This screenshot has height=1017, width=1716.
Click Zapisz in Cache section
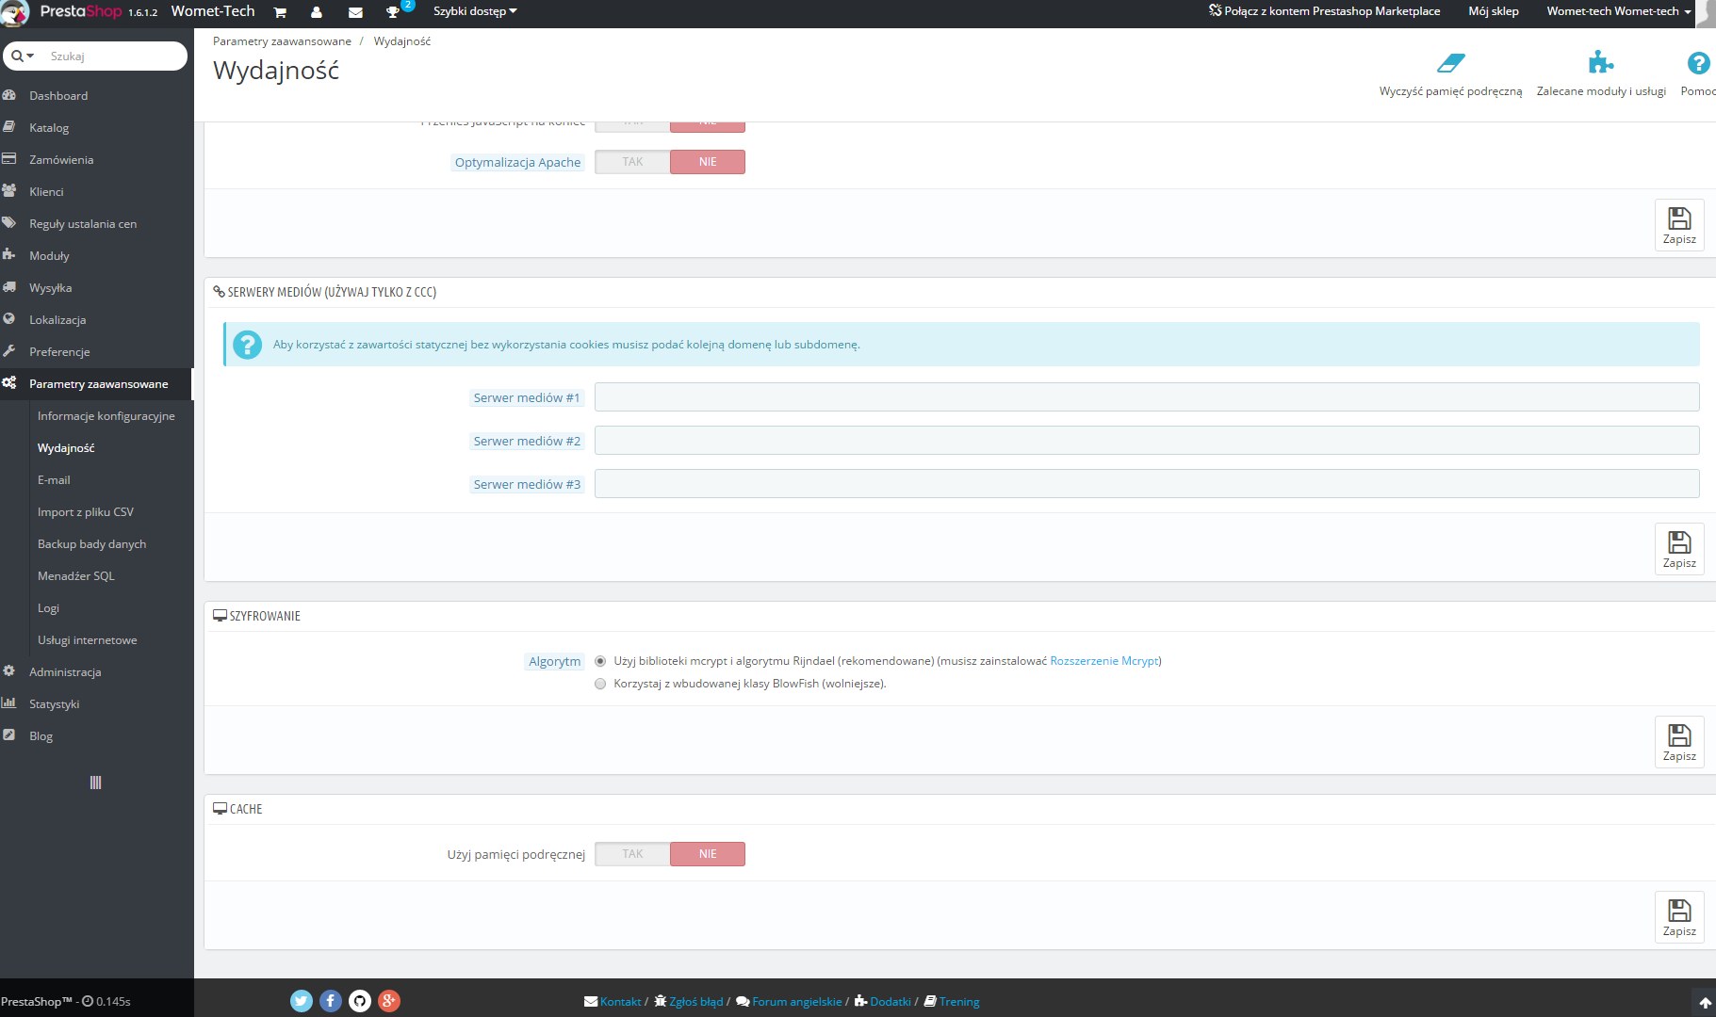[1679, 917]
